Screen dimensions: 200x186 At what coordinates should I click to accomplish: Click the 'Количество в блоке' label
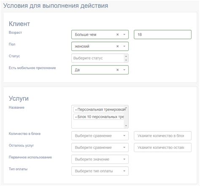[24, 134]
